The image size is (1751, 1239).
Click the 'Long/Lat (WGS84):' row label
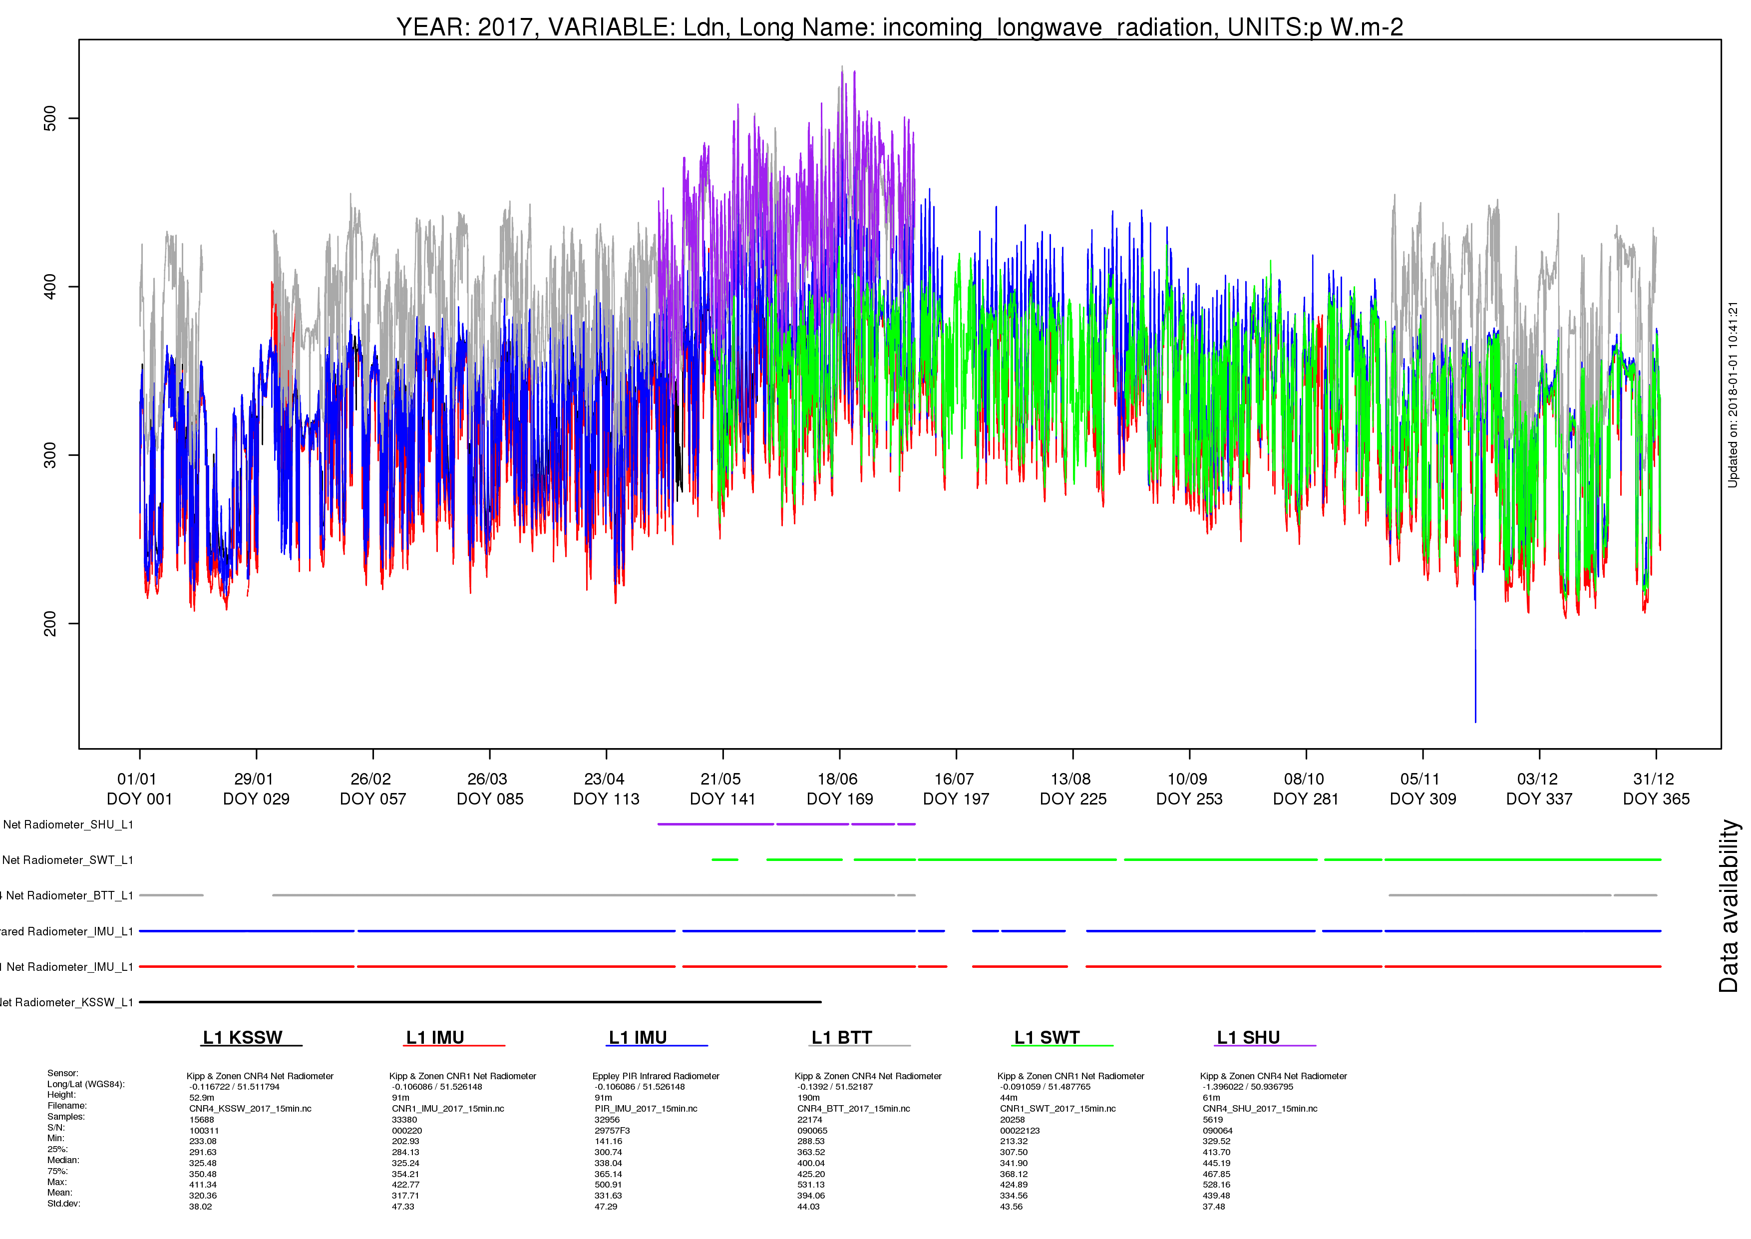point(86,1084)
